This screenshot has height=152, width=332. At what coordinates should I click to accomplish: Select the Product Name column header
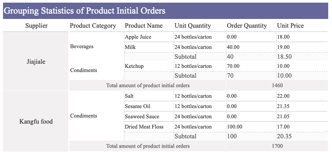coord(144,25)
